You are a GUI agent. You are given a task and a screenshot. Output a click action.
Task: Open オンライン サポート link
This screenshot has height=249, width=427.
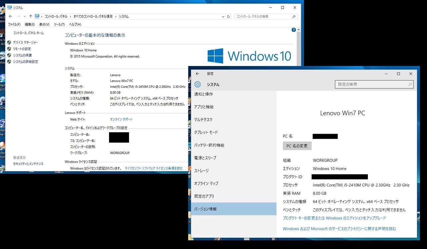pyautogui.click(x=121, y=119)
